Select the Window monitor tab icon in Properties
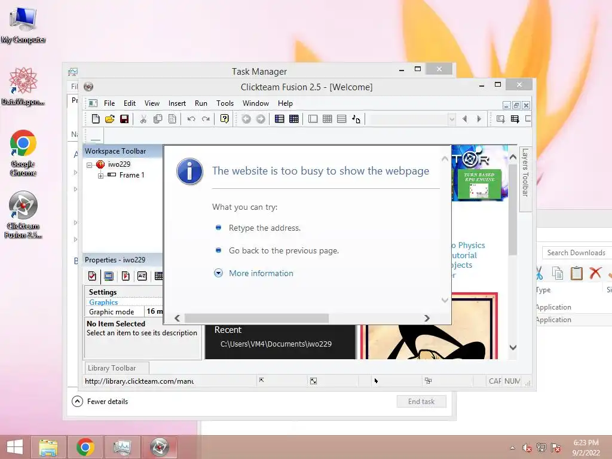 (x=109, y=276)
